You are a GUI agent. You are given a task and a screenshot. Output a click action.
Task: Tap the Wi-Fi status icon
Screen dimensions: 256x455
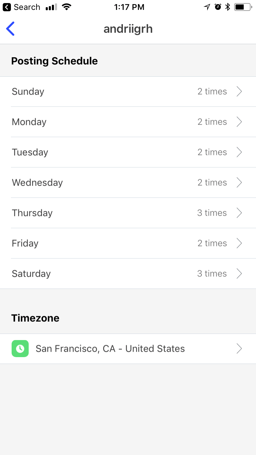pos(67,7)
